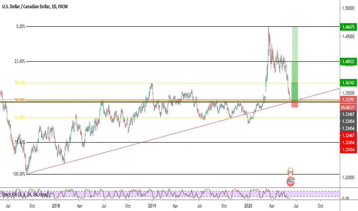Viewport: 358px width, 211px height.
Task: Click the 1.35000 price axis label
Action: (x=348, y=93)
